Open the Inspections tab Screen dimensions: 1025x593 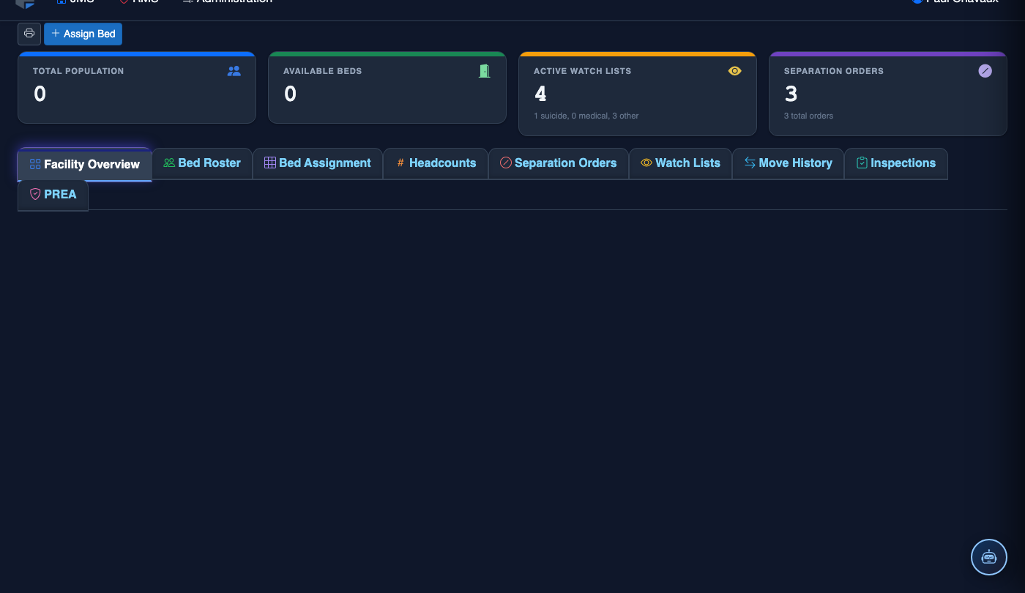pos(896,163)
